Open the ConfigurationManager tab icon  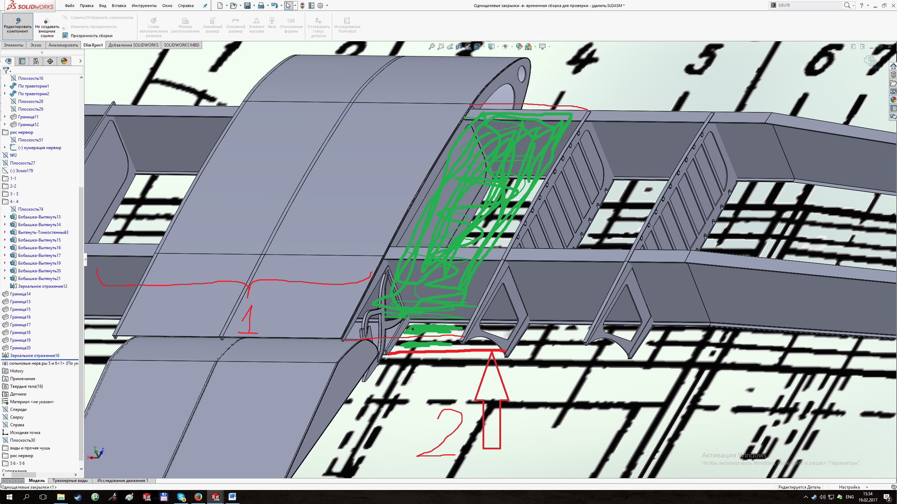tap(36, 61)
